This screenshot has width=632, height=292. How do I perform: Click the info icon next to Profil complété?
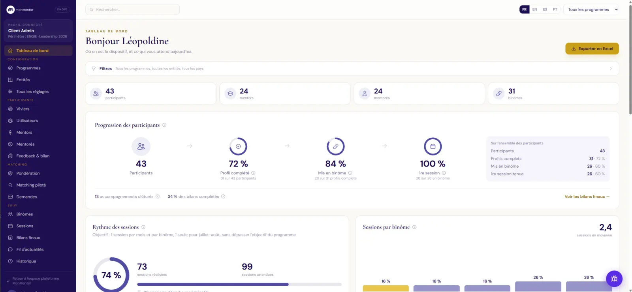(253, 173)
